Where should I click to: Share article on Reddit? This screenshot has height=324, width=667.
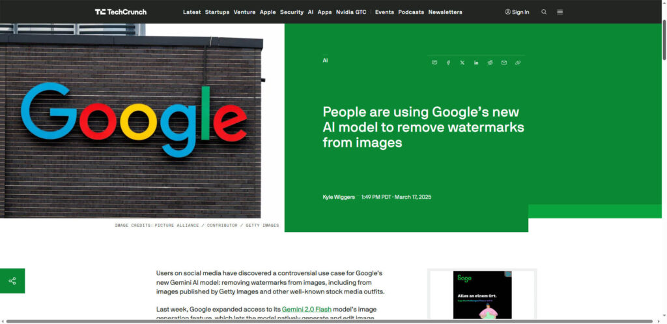coord(490,63)
